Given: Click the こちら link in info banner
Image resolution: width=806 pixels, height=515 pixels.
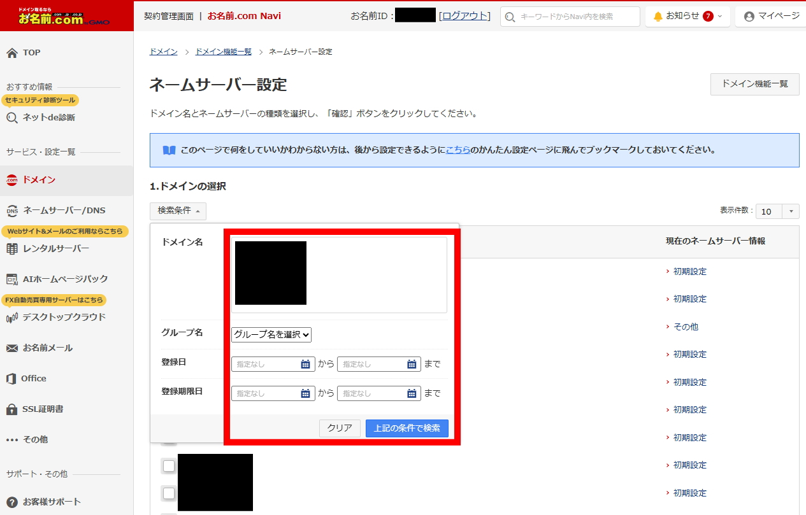Looking at the screenshot, I should 458,150.
